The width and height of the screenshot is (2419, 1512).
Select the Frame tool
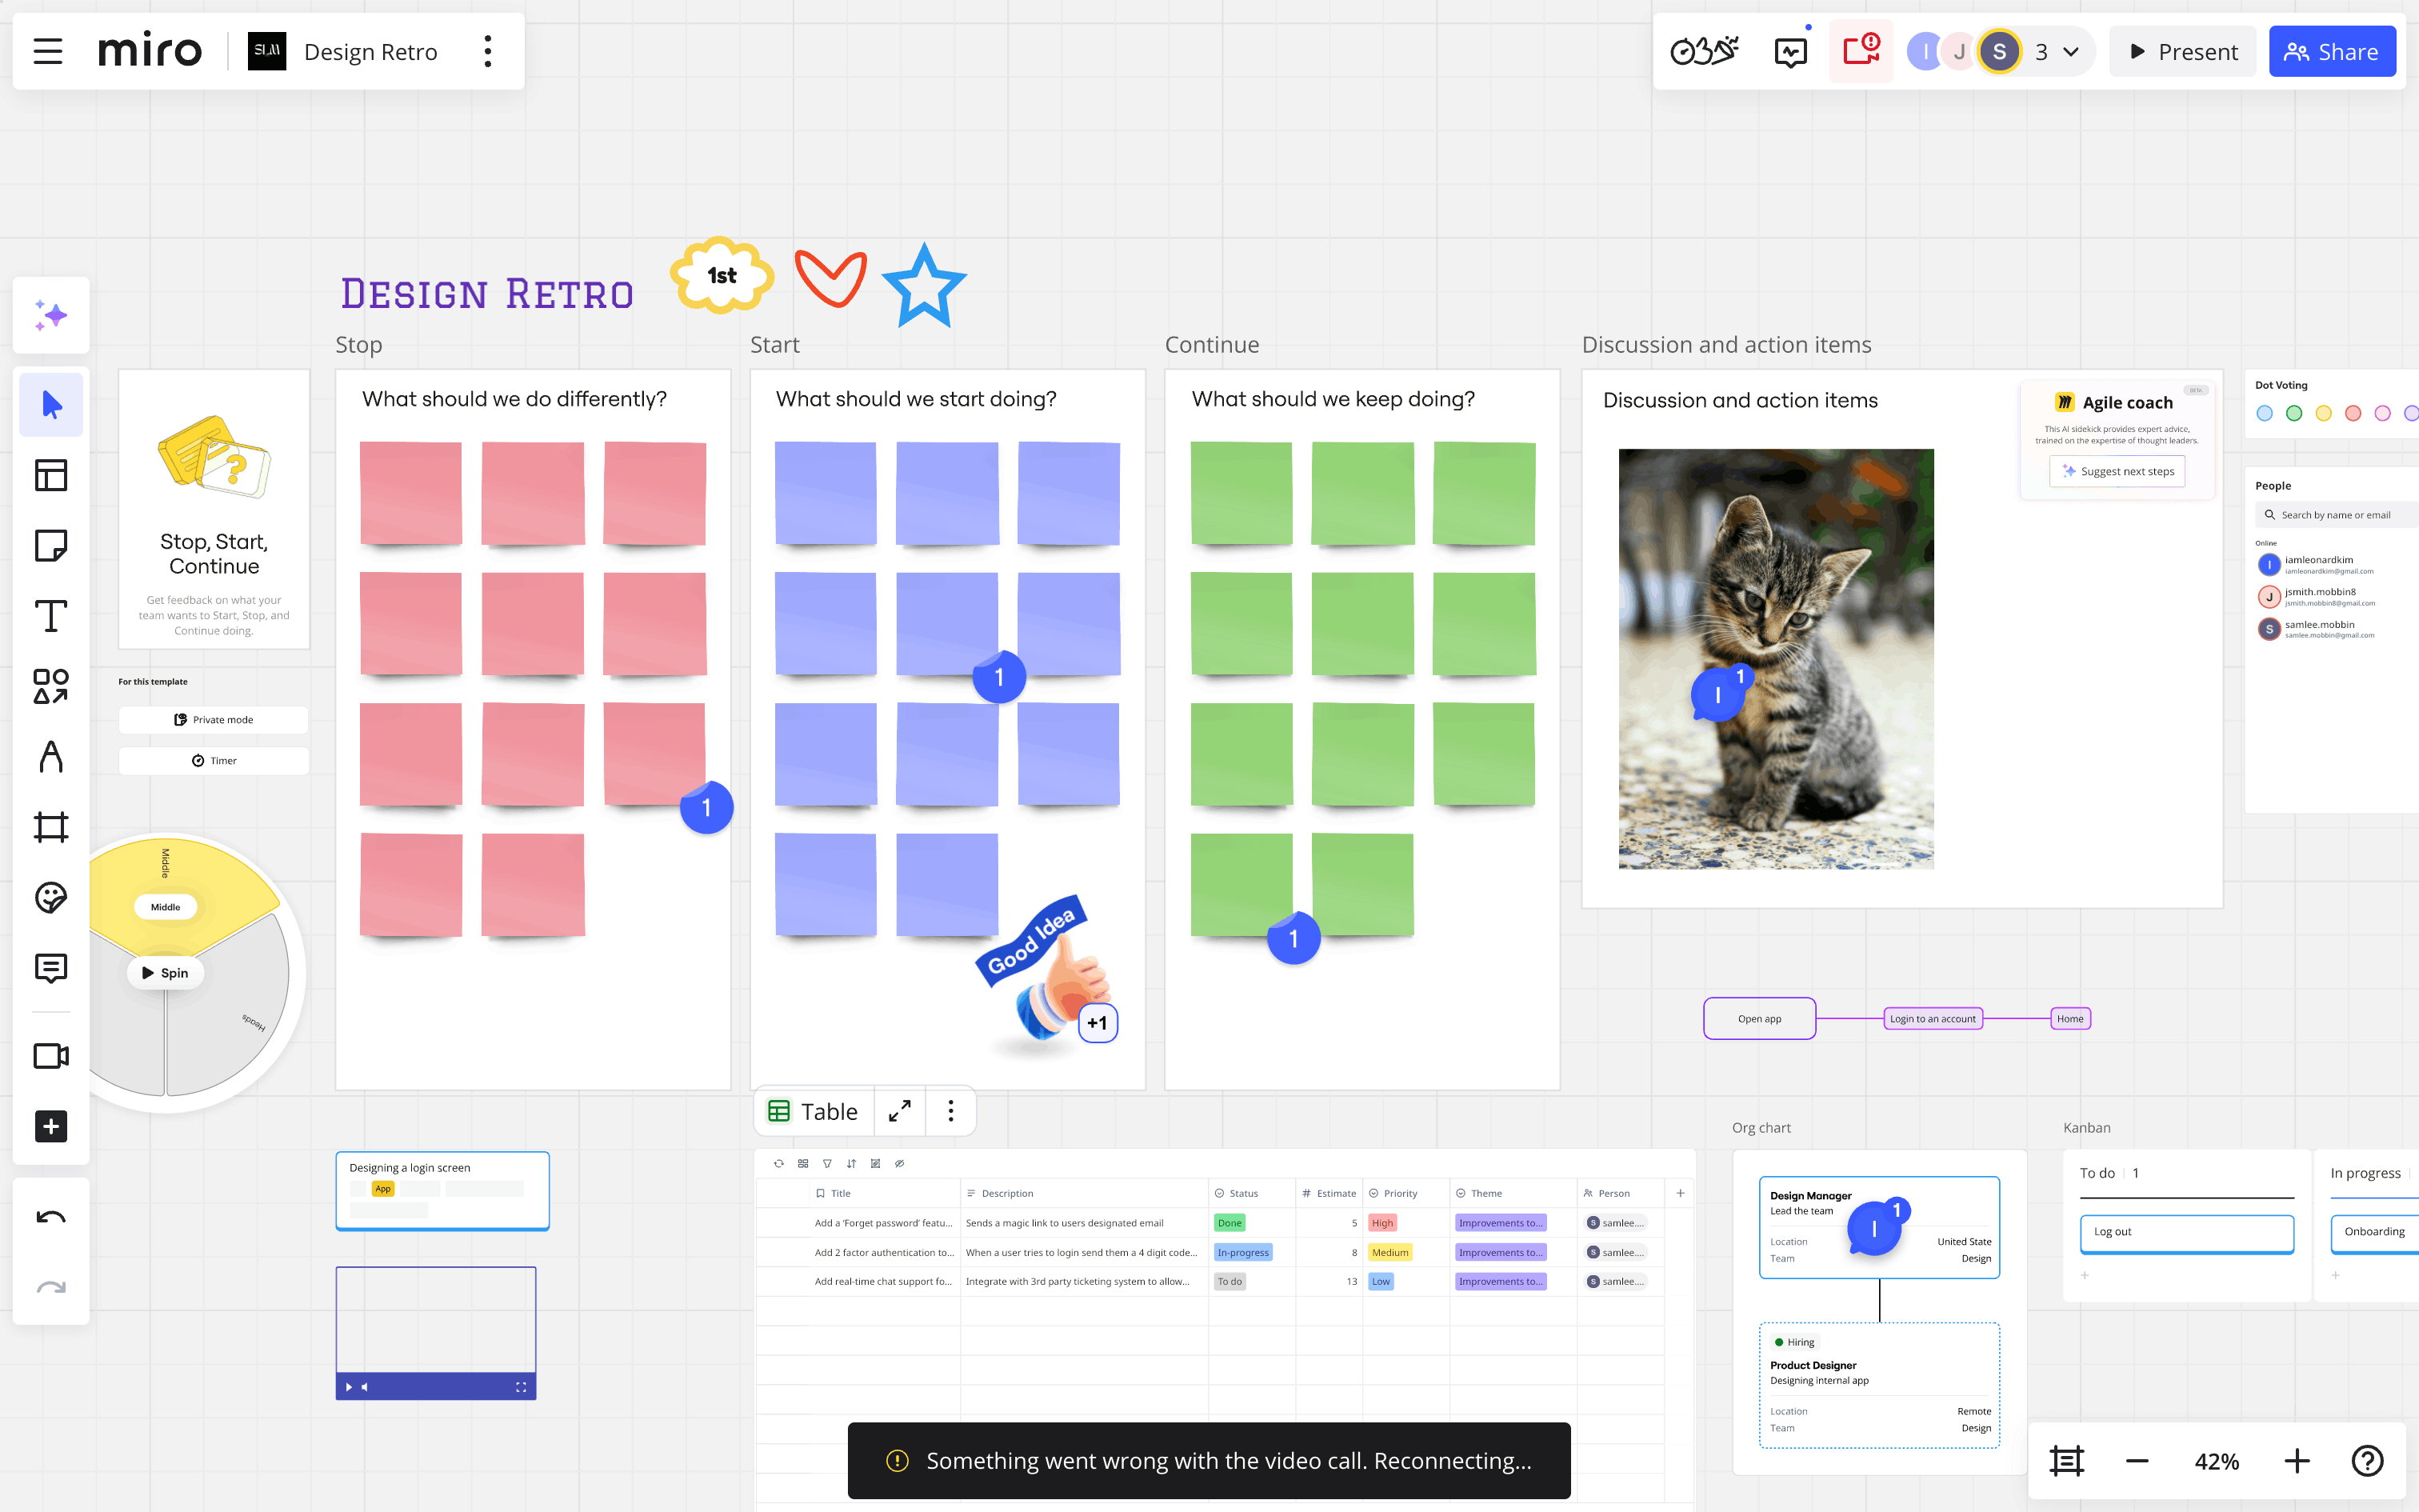click(x=50, y=827)
